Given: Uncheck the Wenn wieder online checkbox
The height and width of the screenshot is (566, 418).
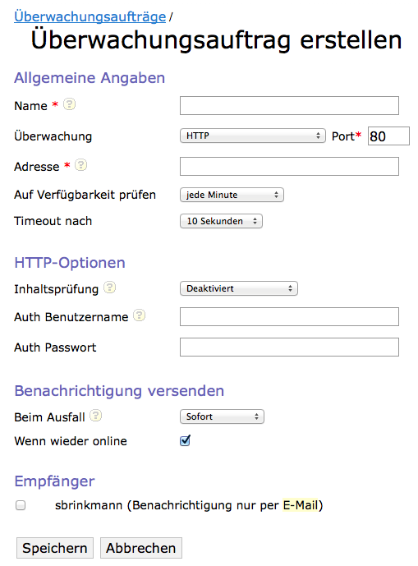Looking at the screenshot, I should (185, 440).
